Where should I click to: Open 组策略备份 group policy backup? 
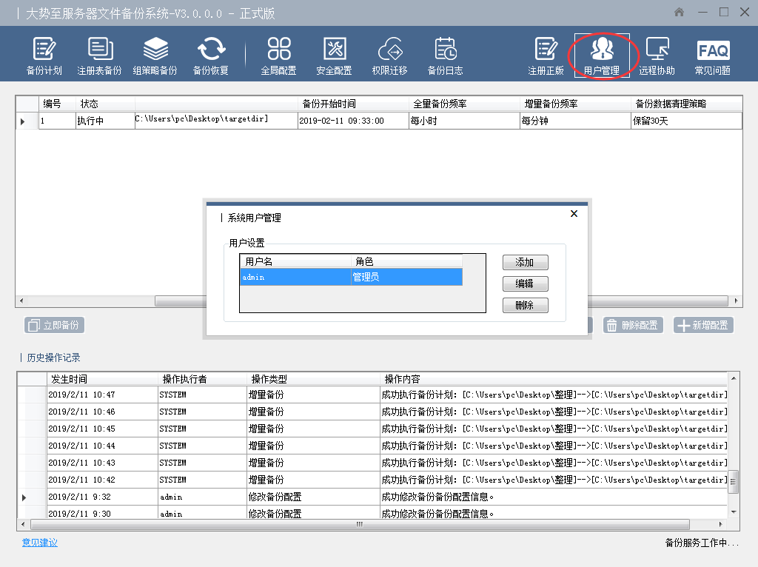[x=155, y=56]
